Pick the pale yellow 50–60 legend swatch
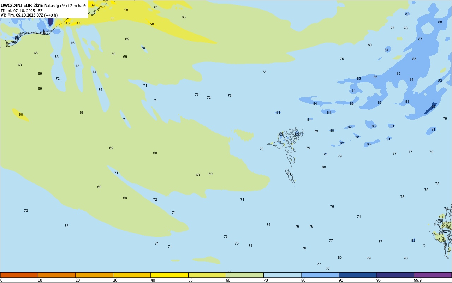452x283 pixels. (x=207, y=275)
